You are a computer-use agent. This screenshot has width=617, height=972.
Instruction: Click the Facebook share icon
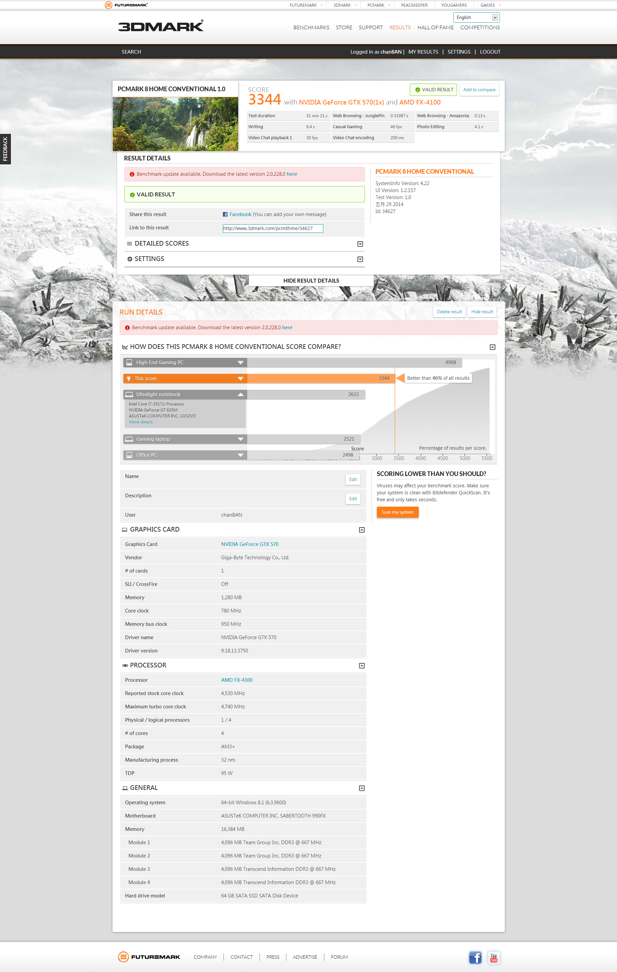pyautogui.click(x=225, y=214)
